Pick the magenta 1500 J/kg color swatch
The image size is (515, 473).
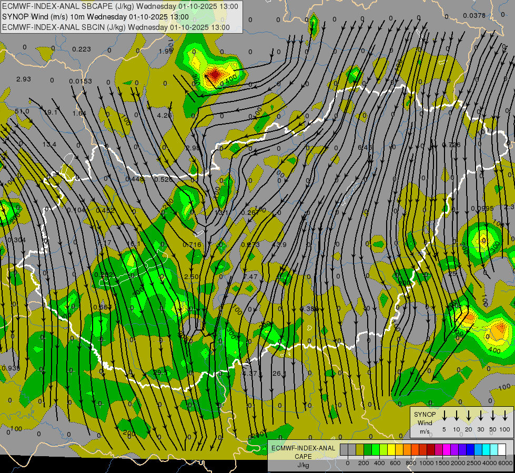pyautogui.click(x=447, y=450)
